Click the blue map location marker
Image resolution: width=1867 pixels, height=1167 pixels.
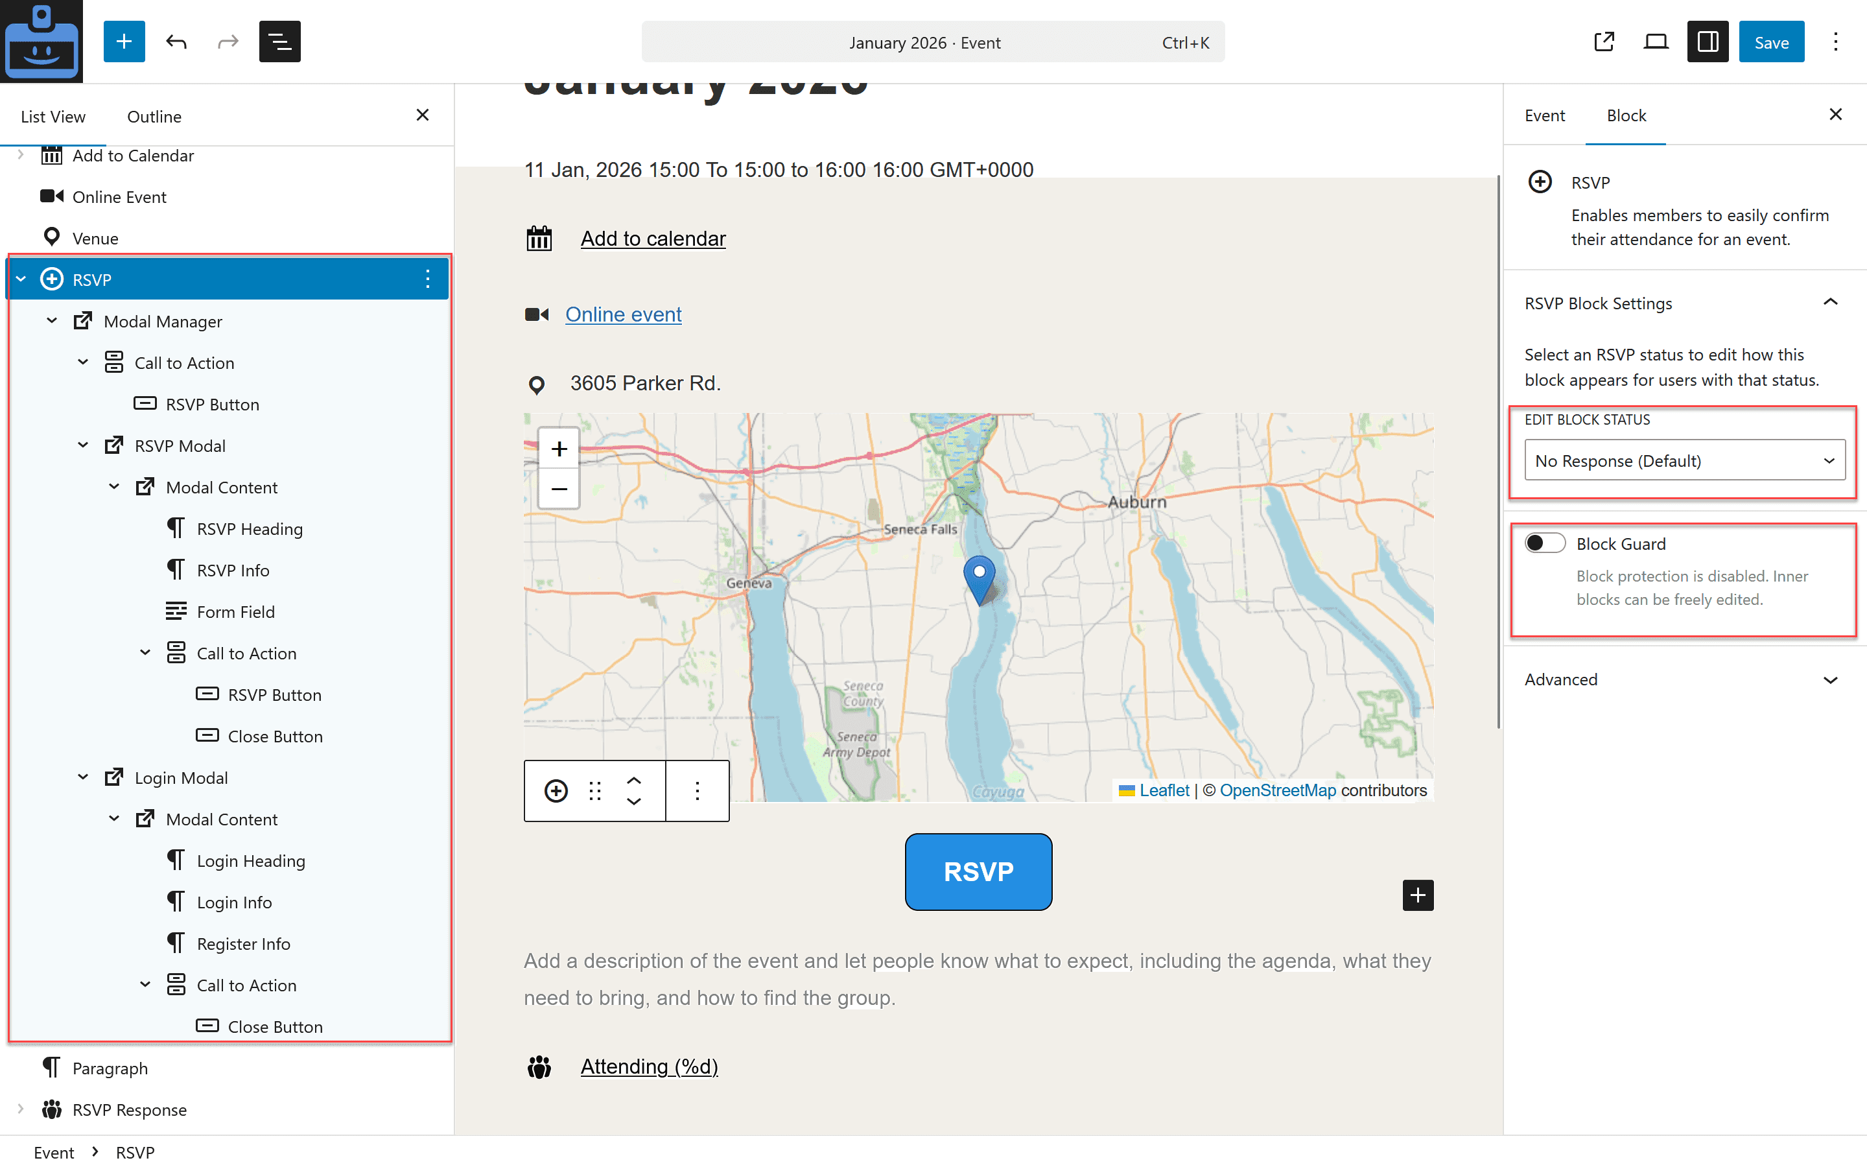(979, 580)
